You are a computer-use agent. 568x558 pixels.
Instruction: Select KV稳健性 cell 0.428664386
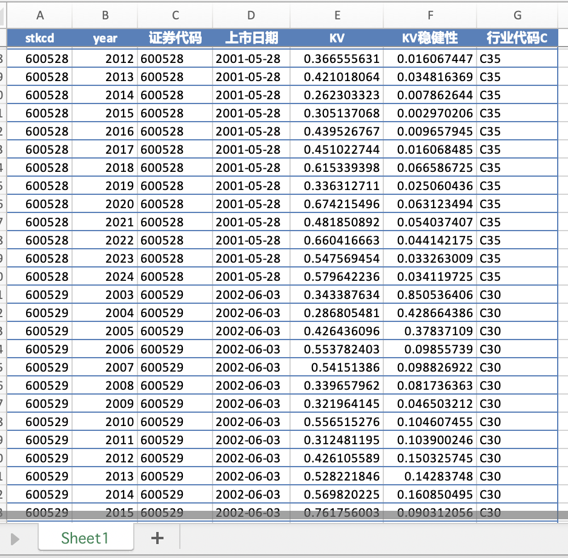431,312
